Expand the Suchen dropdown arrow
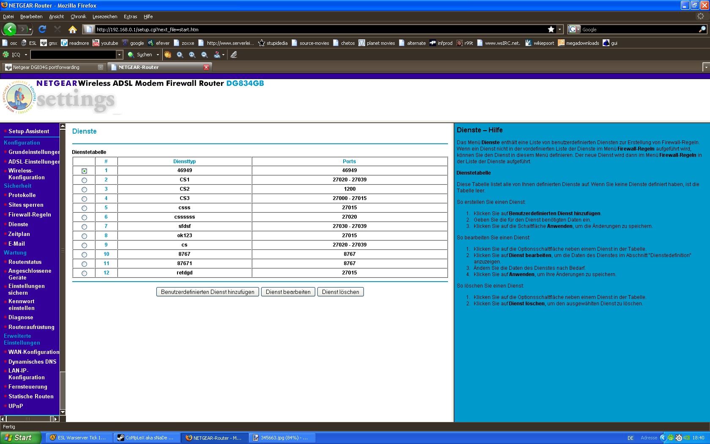This screenshot has height=444, width=710. (x=158, y=55)
